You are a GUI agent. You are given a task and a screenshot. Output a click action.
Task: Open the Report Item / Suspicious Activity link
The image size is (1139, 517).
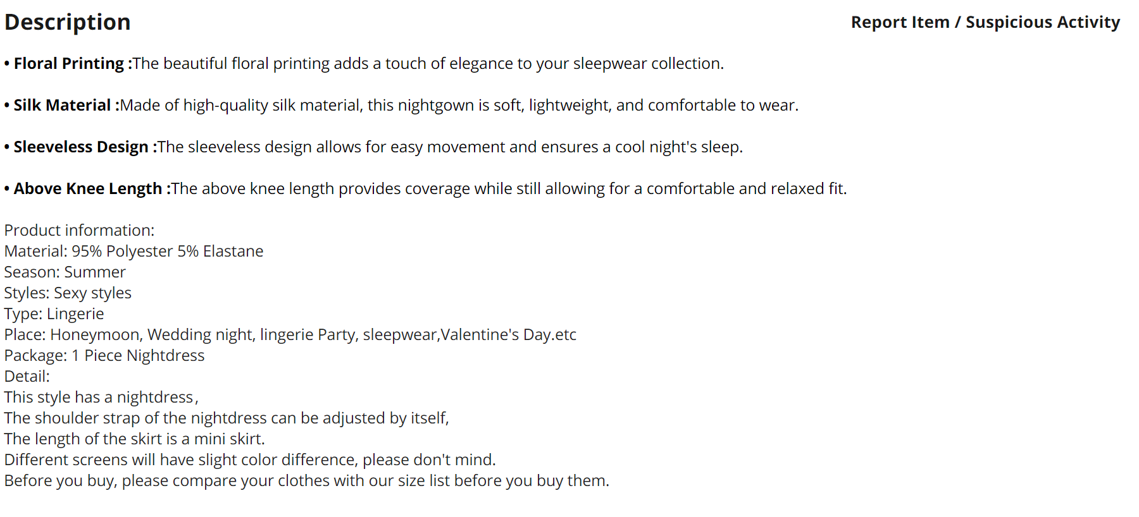pyautogui.click(x=985, y=22)
